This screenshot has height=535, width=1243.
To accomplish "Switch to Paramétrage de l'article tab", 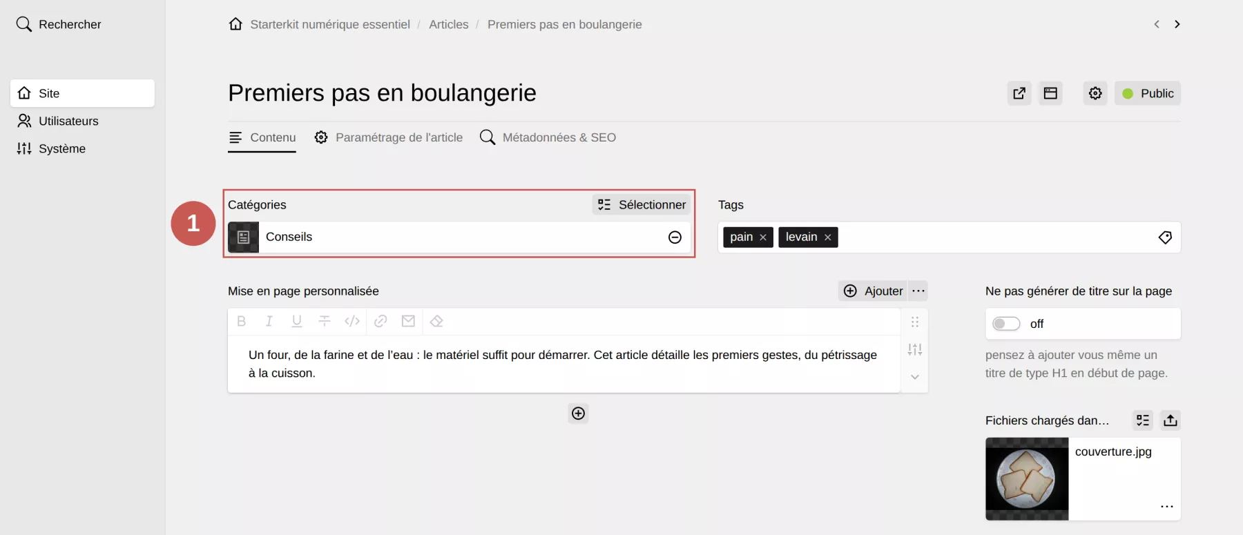I will point(388,137).
